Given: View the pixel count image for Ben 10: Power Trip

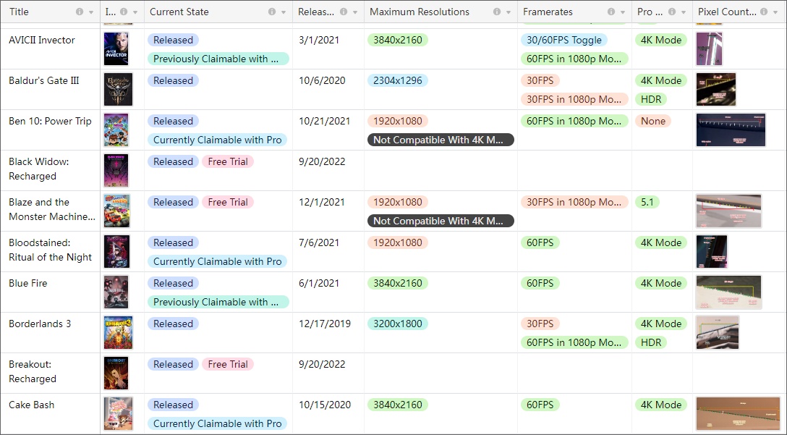Looking at the screenshot, I should click(731, 130).
